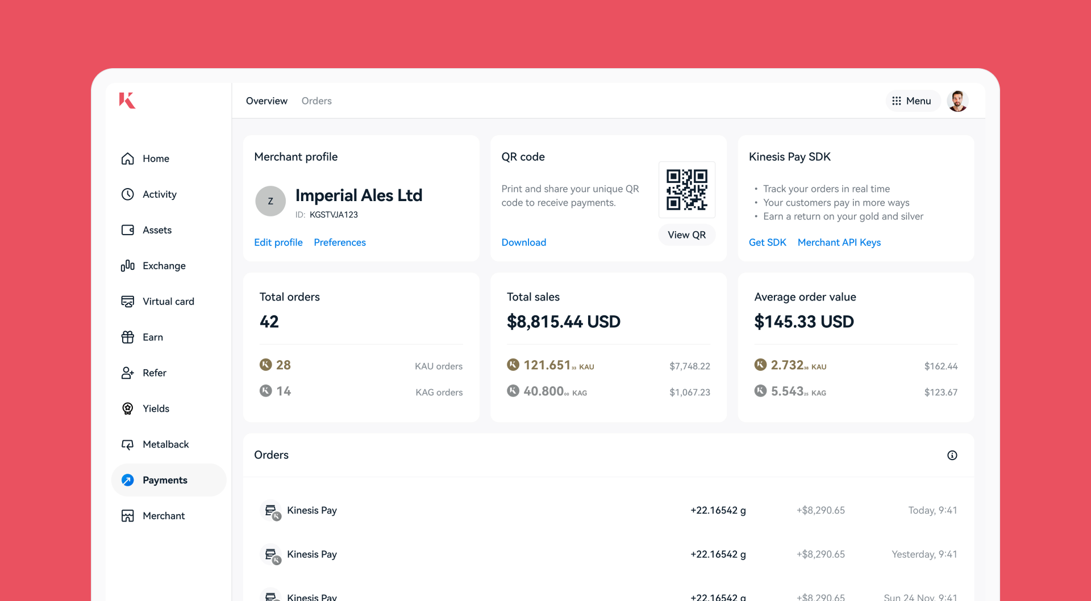Click the Merchant API Keys link
This screenshot has width=1091, height=601.
click(x=839, y=243)
